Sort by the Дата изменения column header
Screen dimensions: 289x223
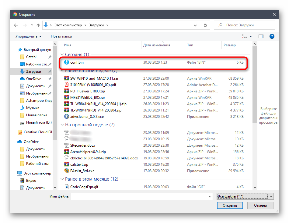point(157,45)
